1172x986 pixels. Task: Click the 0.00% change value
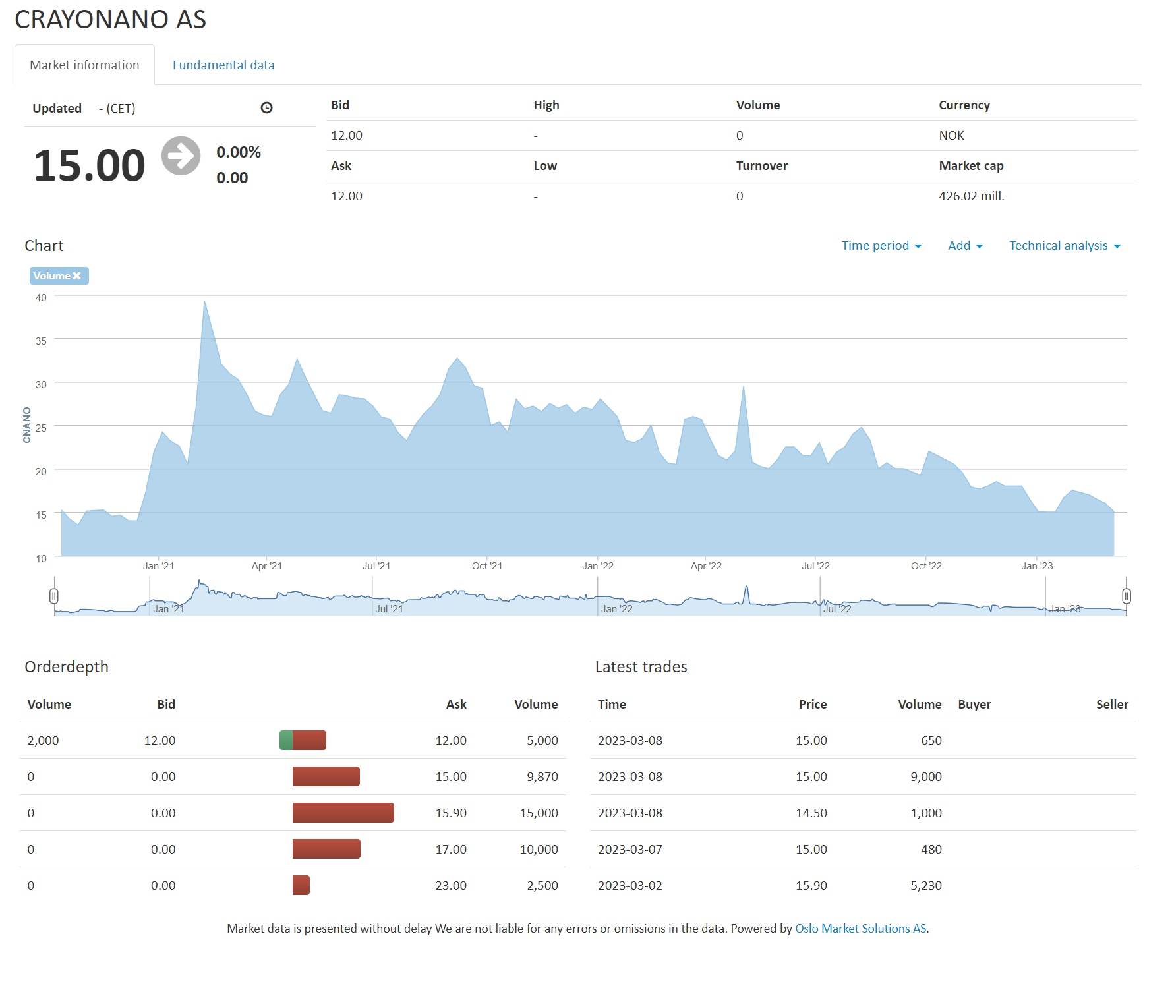(x=239, y=152)
